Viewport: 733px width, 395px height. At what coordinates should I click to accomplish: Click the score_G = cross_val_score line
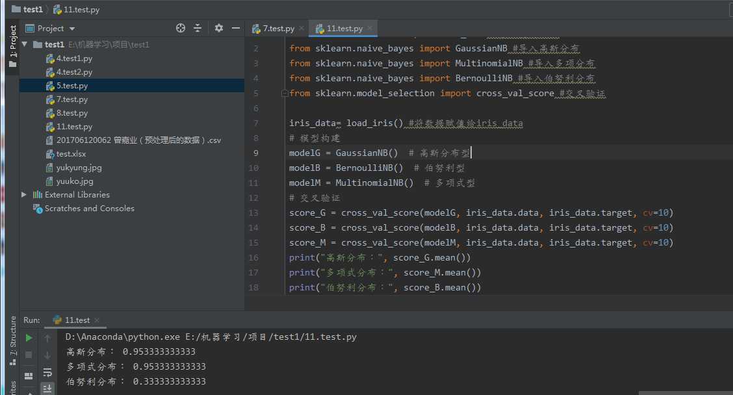tap(481, 212)
